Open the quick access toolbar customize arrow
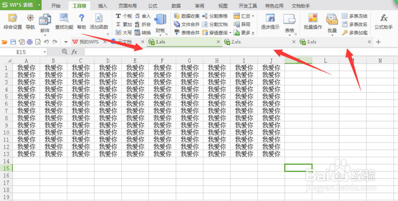The width and height of the screenshot is (398, 201). (66, 42)
